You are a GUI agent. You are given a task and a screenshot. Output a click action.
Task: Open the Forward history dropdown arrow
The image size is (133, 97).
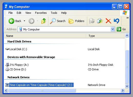(x=37, y=21)
